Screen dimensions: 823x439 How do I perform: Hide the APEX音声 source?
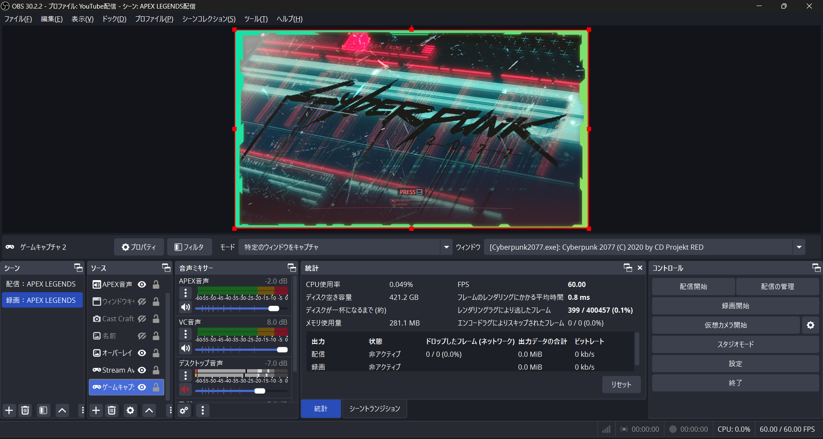point(142,284)
